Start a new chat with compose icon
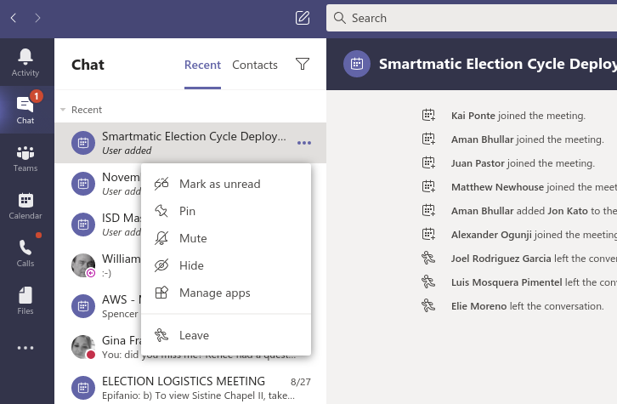Screen dimensions: 617x404 tap(303, 18)
